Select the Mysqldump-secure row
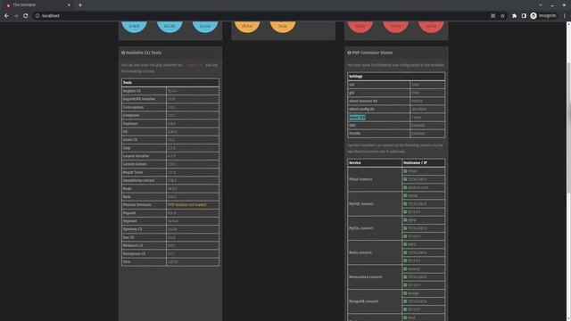The height and width of the screenshot is (321, 571). (170, 180)
